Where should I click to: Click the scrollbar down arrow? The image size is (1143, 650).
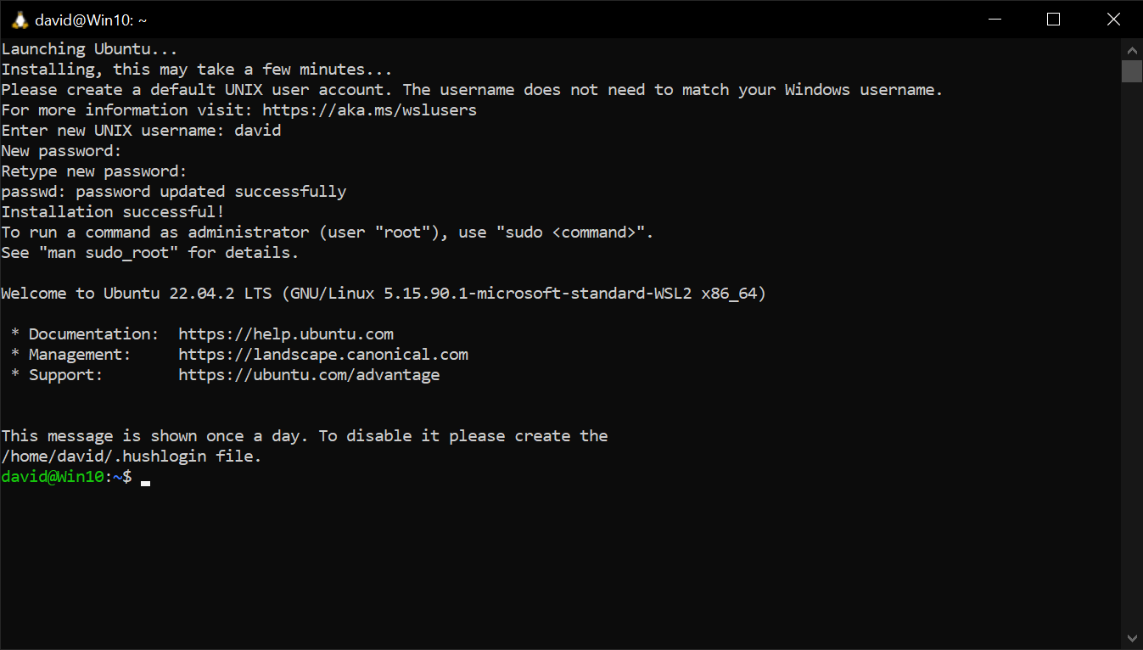[1132, 637]
